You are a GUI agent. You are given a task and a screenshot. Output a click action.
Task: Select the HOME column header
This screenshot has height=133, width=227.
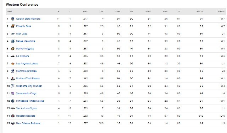pyautogui.click(x=148, y=11)
